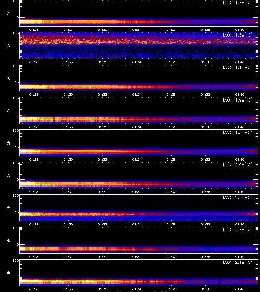Screen dimensions: 260x292
Task: Click the 'MAX: 1.1e+01' label in panel 3F
Action: coord(238,67)
